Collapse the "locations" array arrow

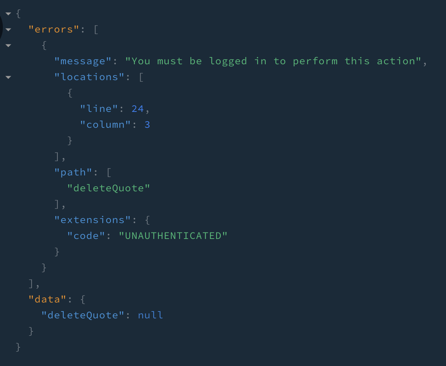8,77
